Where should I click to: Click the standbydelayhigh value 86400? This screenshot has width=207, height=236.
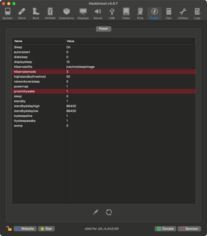[71, 106]
